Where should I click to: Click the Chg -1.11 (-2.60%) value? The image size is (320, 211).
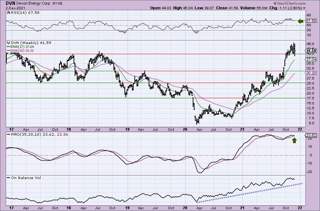(x=286, y=8)
